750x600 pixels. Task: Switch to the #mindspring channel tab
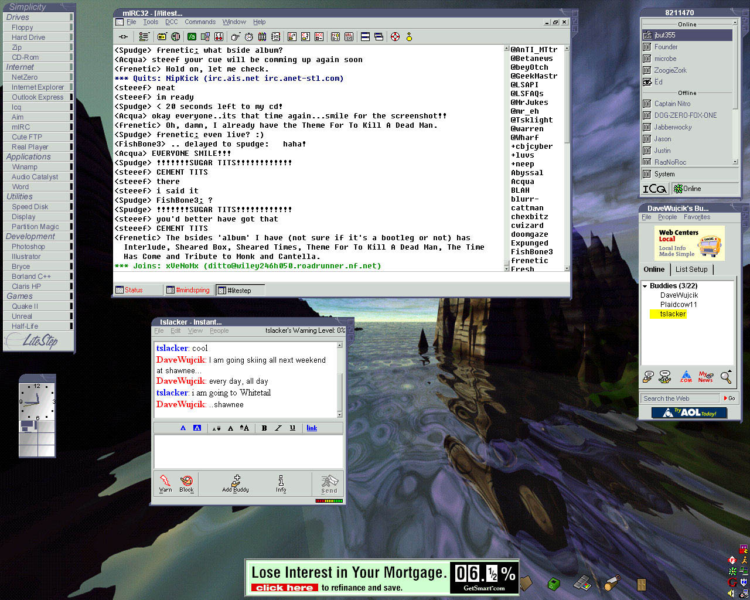pos(189,290)
